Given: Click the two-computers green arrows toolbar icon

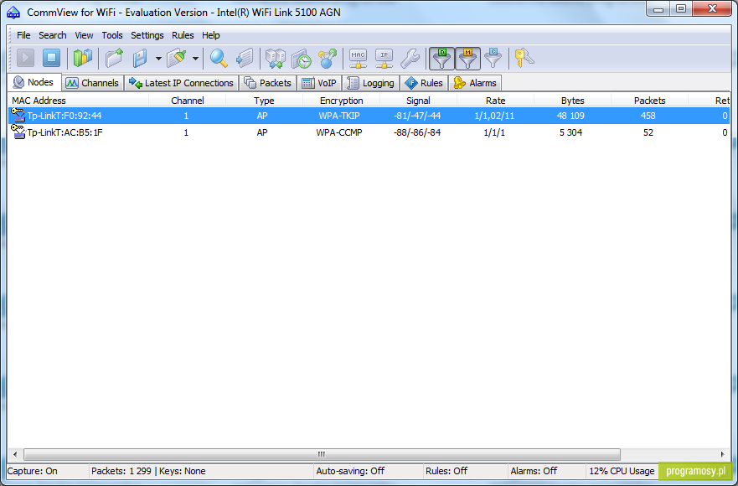Looking at the screenshot, I should pos(276,59).
